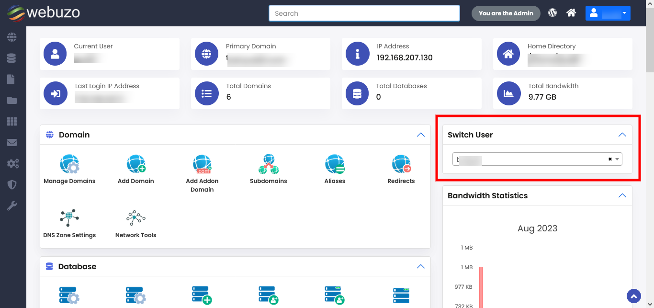This screenshot has height=308, width=654.
Task: Click the scroll-to-top arrow button
Action: point(634,296)
